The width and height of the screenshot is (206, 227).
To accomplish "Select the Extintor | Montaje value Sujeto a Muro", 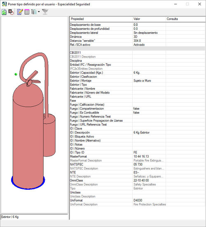I will pyautogui.click(x=142, y=81).
